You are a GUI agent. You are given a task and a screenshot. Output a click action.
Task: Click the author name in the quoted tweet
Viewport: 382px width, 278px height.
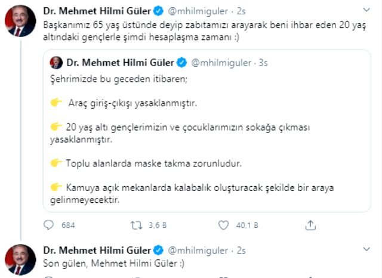click(121, 62)
